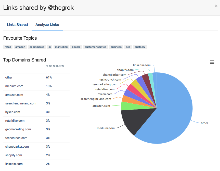Click shanebarker.com label on pie chart
This screenshot has width=220, height=171.
click(x=114, y=75)
